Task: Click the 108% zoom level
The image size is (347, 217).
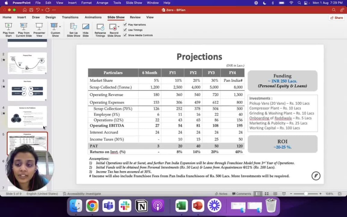Action: [x=329, y=194]
